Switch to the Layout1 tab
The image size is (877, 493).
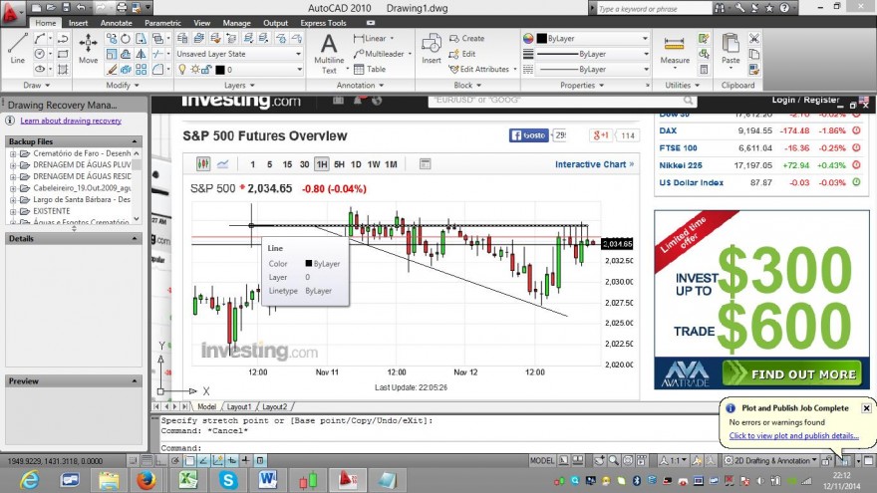pos(239,407)
